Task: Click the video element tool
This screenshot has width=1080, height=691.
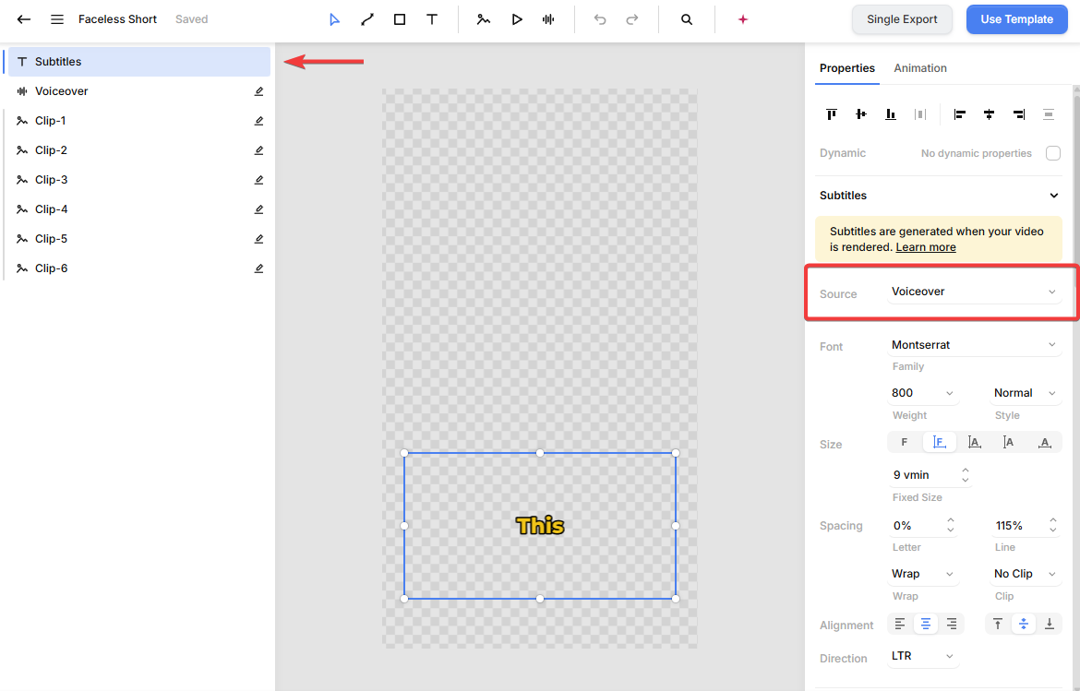Action: click(517, 19)
